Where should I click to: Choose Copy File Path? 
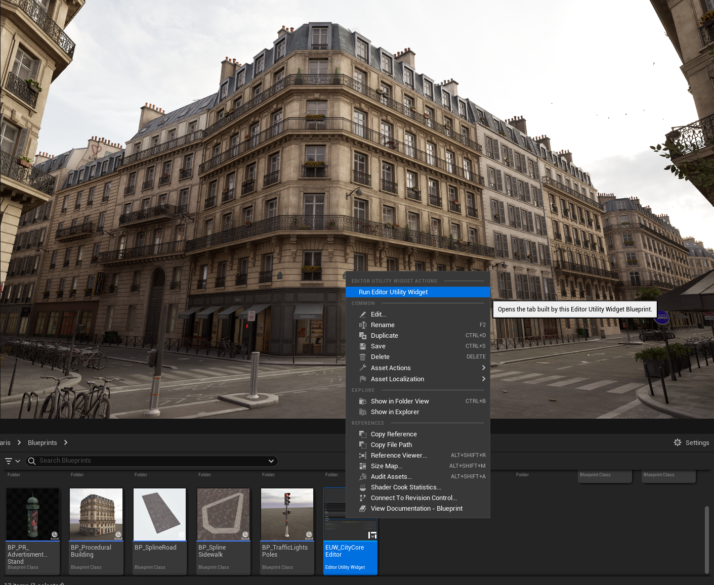(391, 445)
